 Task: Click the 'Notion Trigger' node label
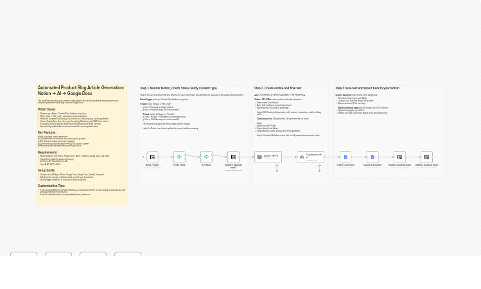coord(152,165)
